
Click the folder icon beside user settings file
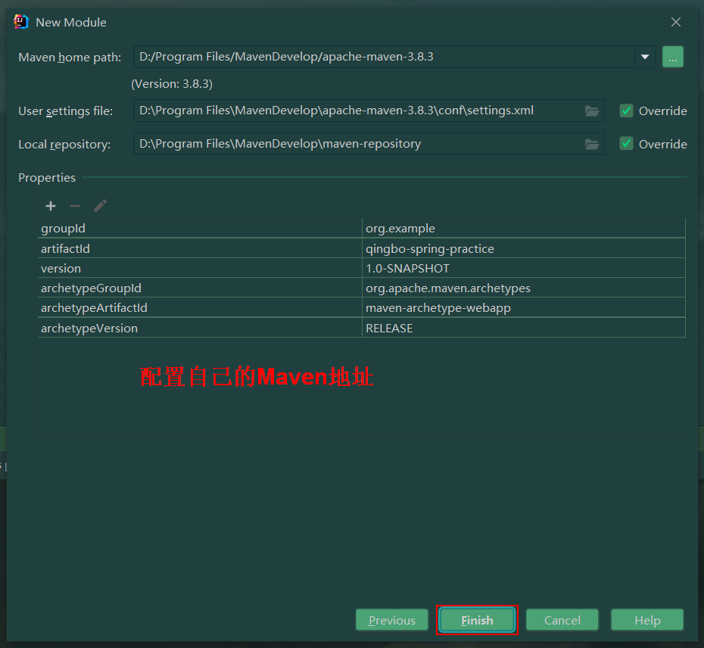click(591, 111)
